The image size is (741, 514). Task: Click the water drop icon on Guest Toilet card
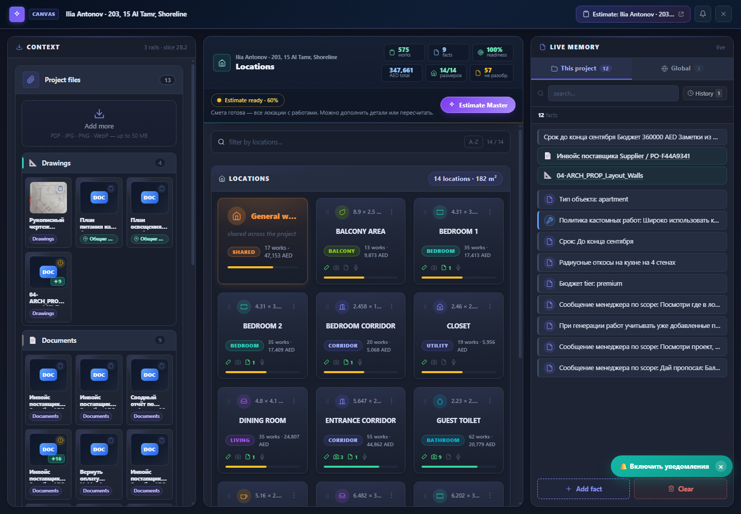tap(440, 401)
